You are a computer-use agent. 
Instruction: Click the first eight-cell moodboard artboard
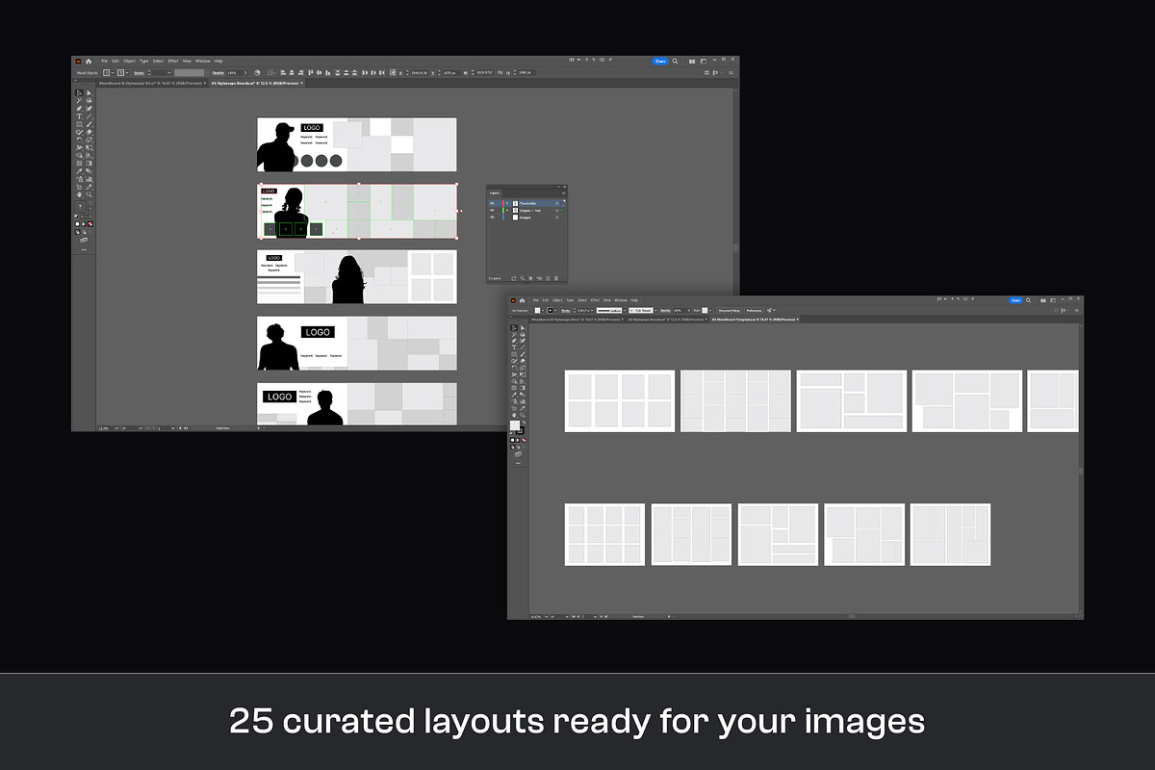point(619,400)
